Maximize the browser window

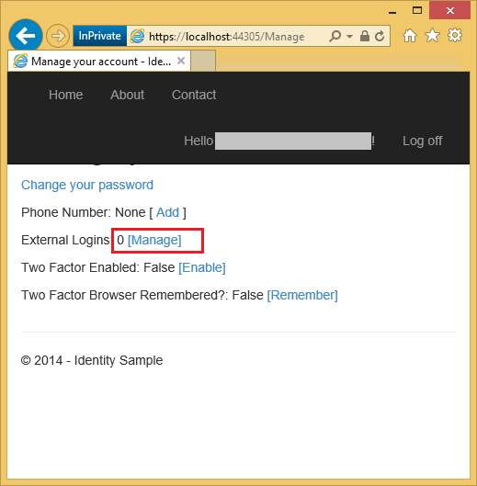coord(417,11)
